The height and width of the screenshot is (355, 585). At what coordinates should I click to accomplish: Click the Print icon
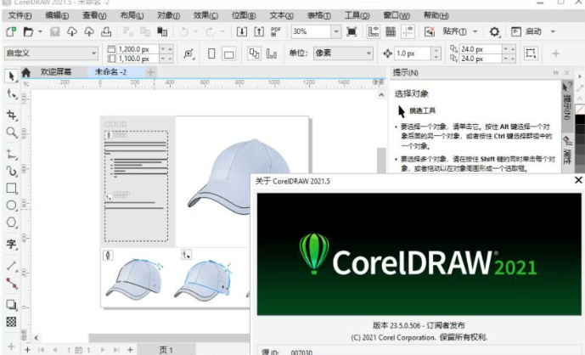point(106,31)
